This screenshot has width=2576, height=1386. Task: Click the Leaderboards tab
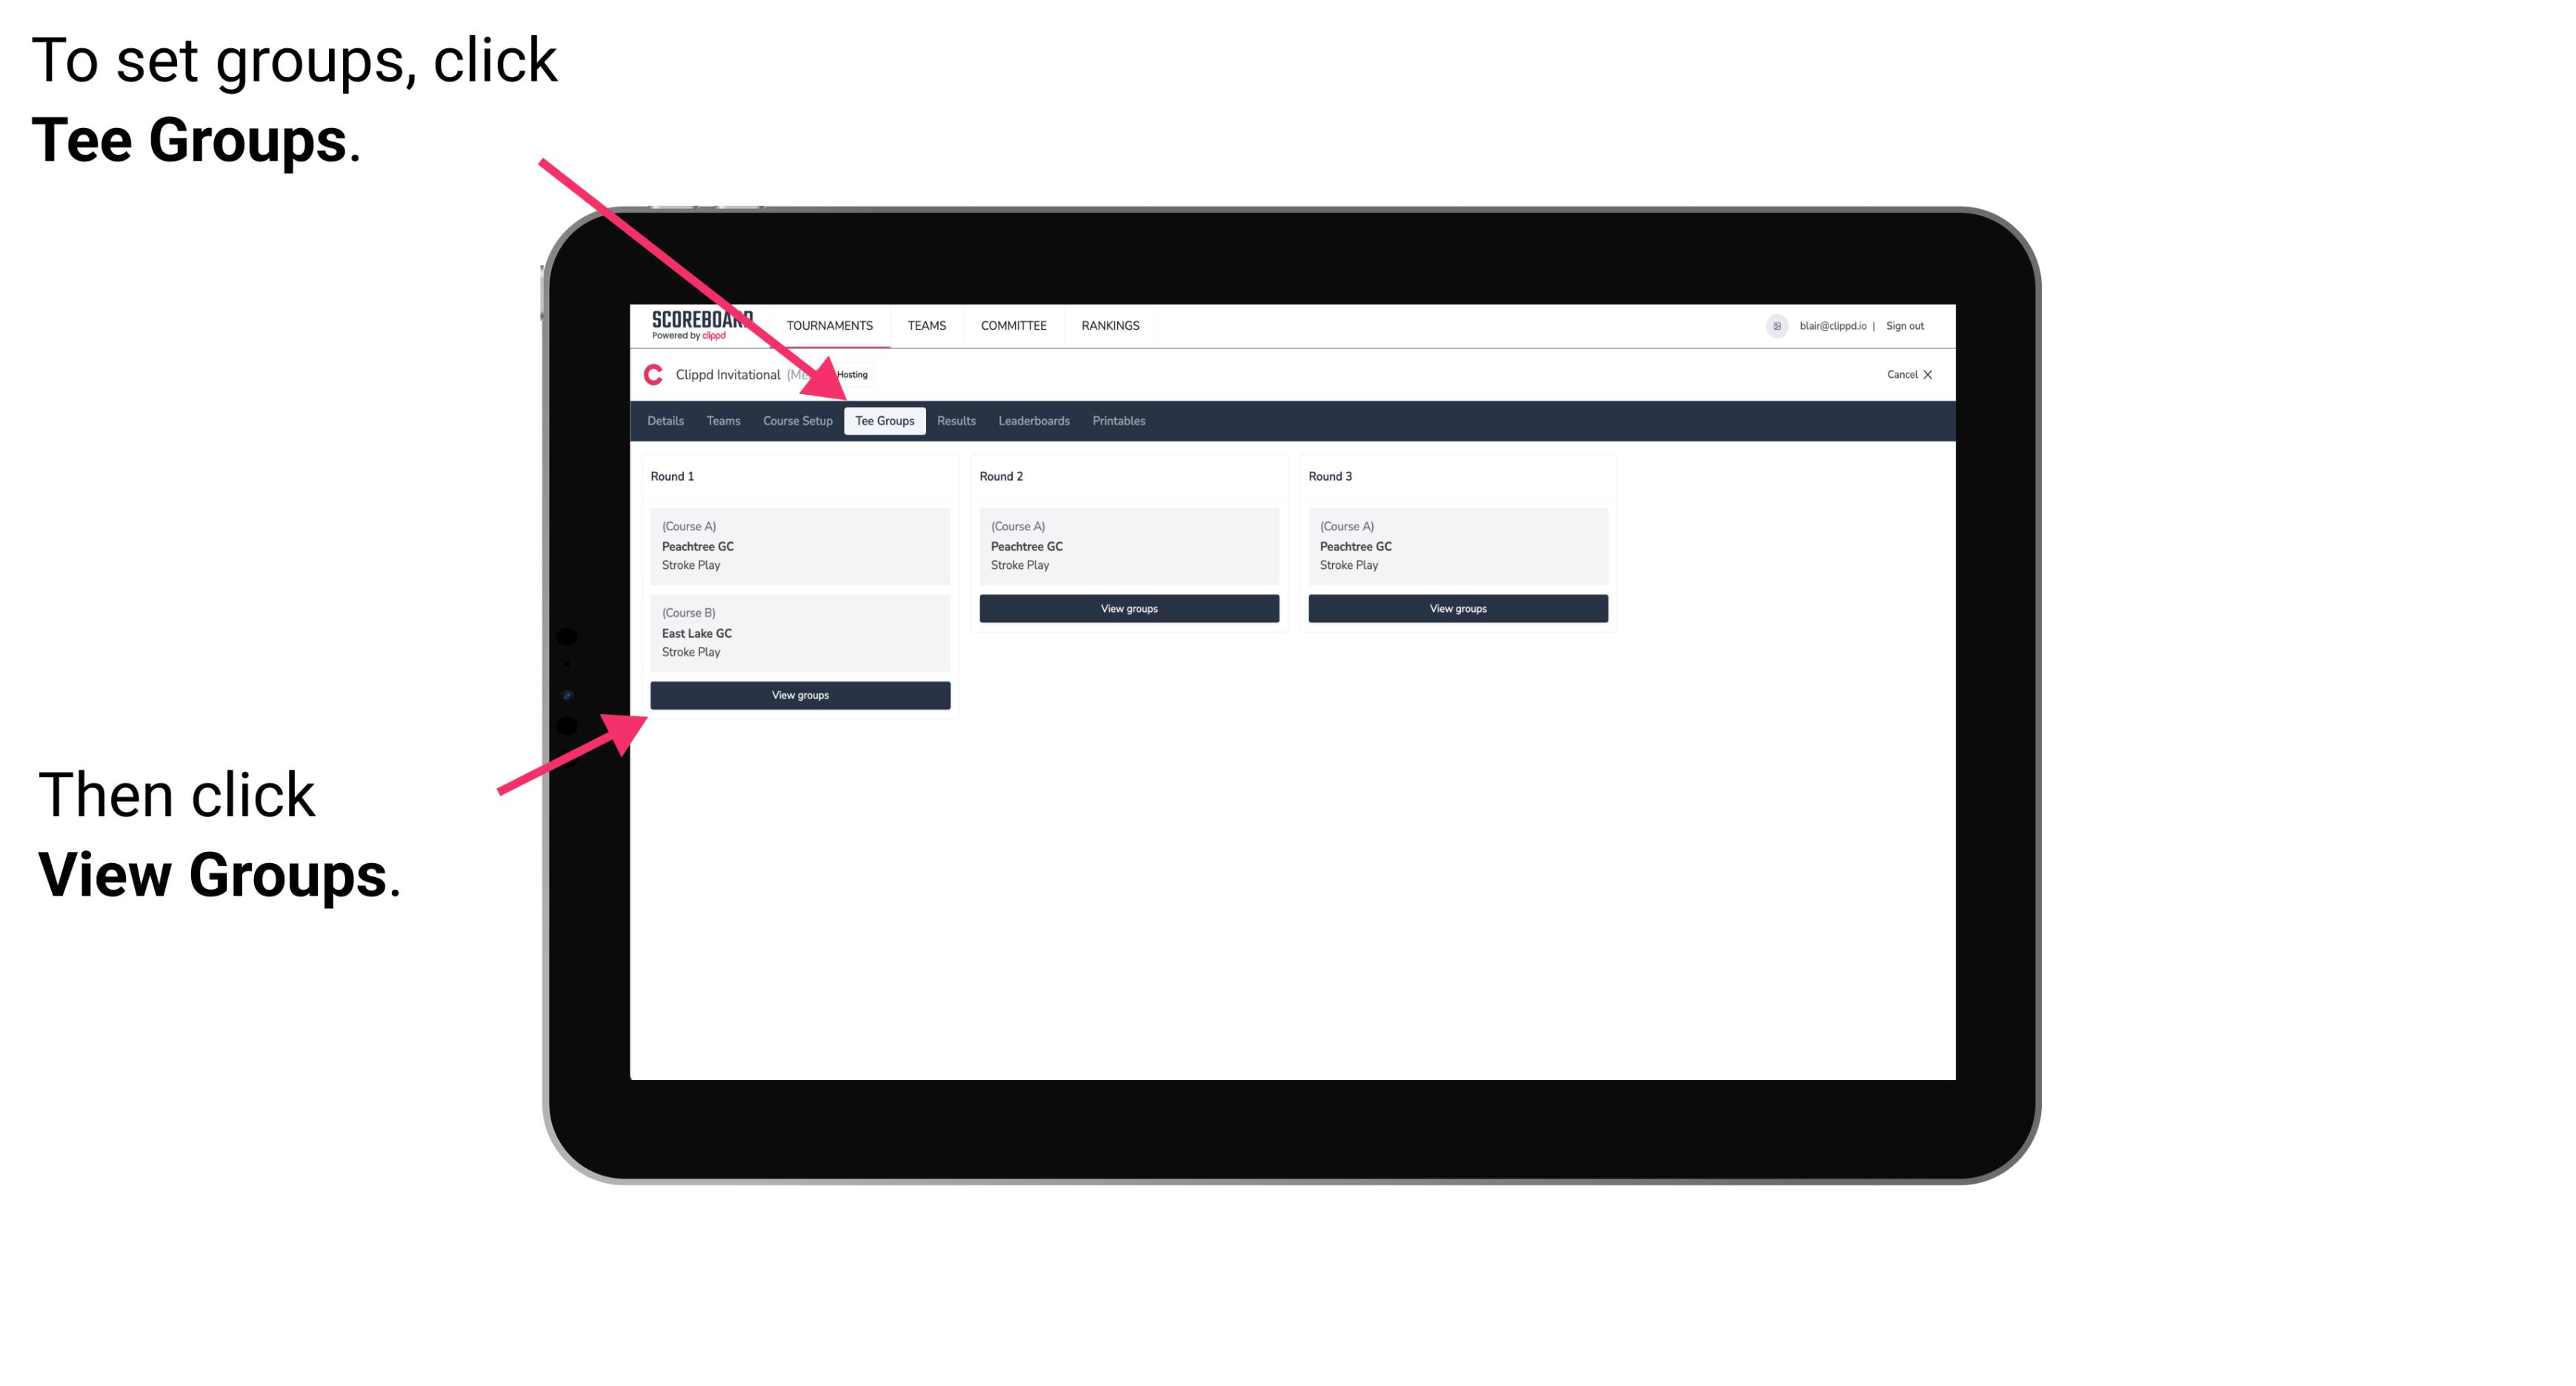tap(1033, 422)
